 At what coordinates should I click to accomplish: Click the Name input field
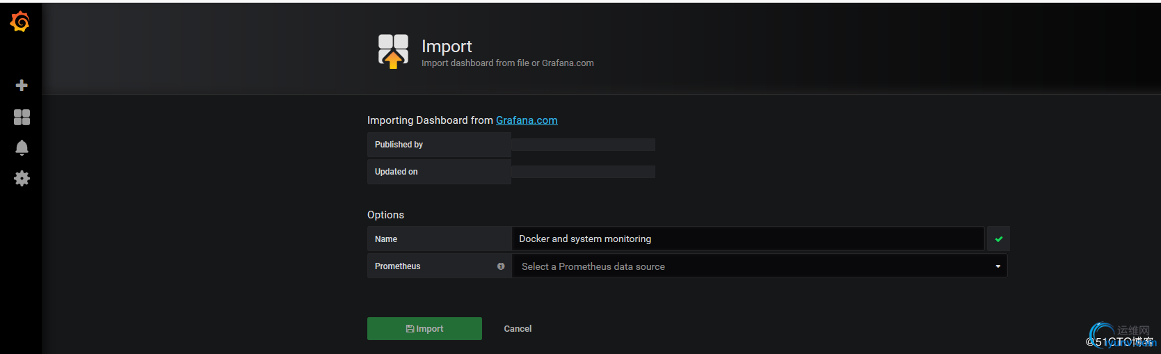748,239
